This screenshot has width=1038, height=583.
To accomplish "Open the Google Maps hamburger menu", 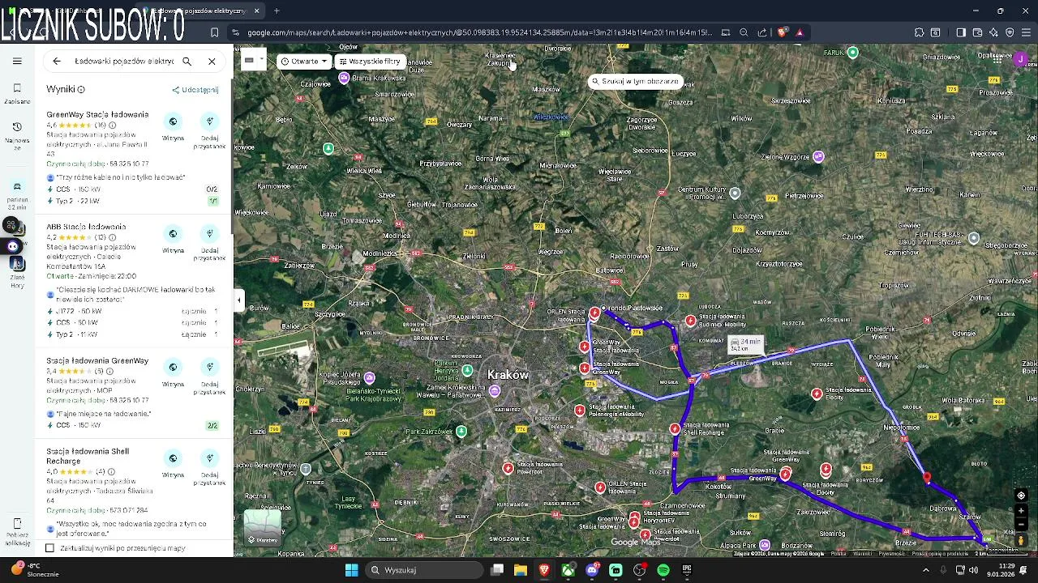I will [x=17, y=61].
